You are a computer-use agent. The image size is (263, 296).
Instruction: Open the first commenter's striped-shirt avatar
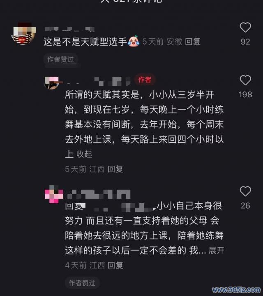pos(24,34)
